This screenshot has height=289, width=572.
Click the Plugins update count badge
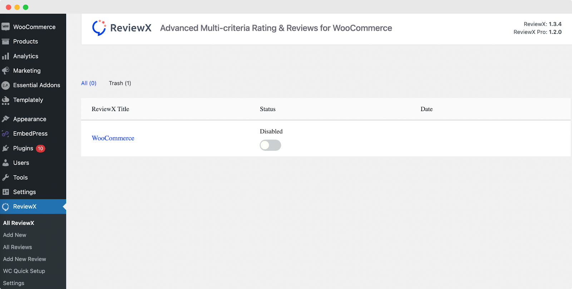pos(40,148)
